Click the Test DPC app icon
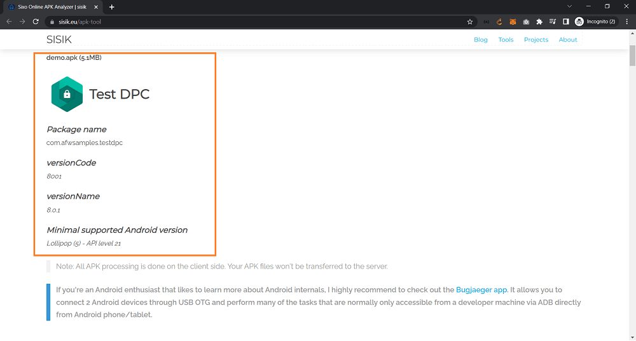The image size is (636, 341). [67, 94]
